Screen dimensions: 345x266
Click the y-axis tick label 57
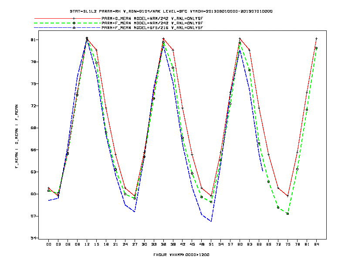point(33,216)
